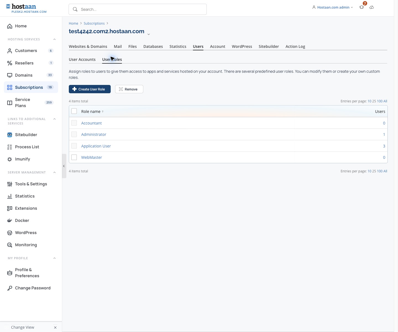Click the Service Plans book icon
This screenshot has width=398, height=332.
10,103
